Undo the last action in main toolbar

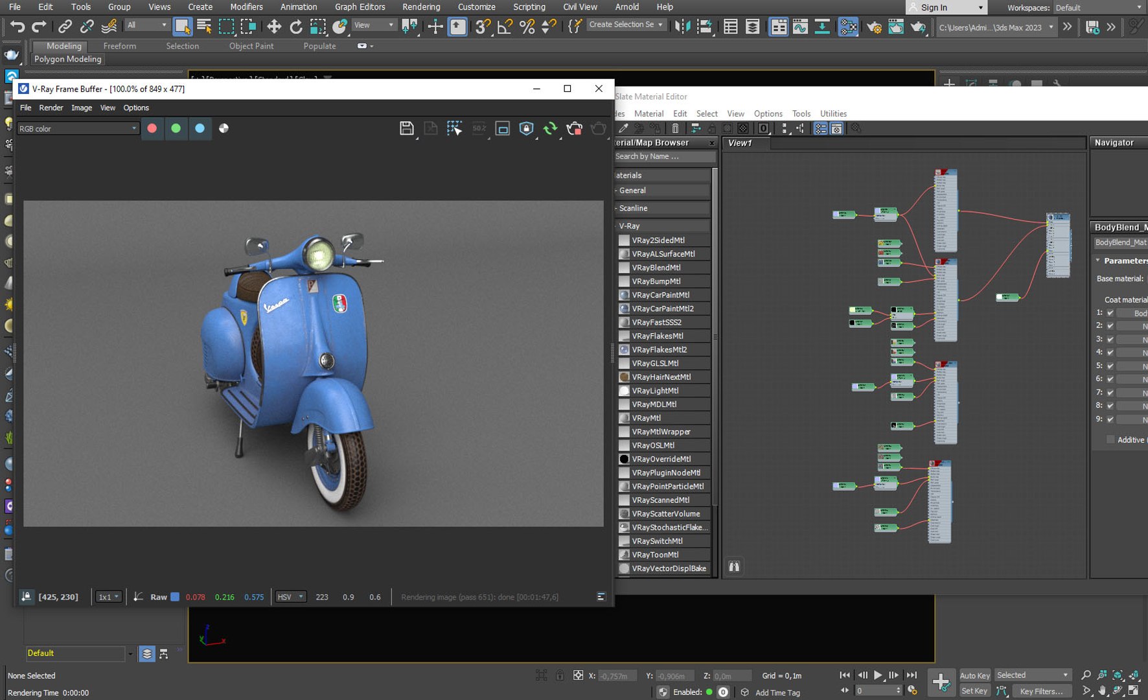17,27
